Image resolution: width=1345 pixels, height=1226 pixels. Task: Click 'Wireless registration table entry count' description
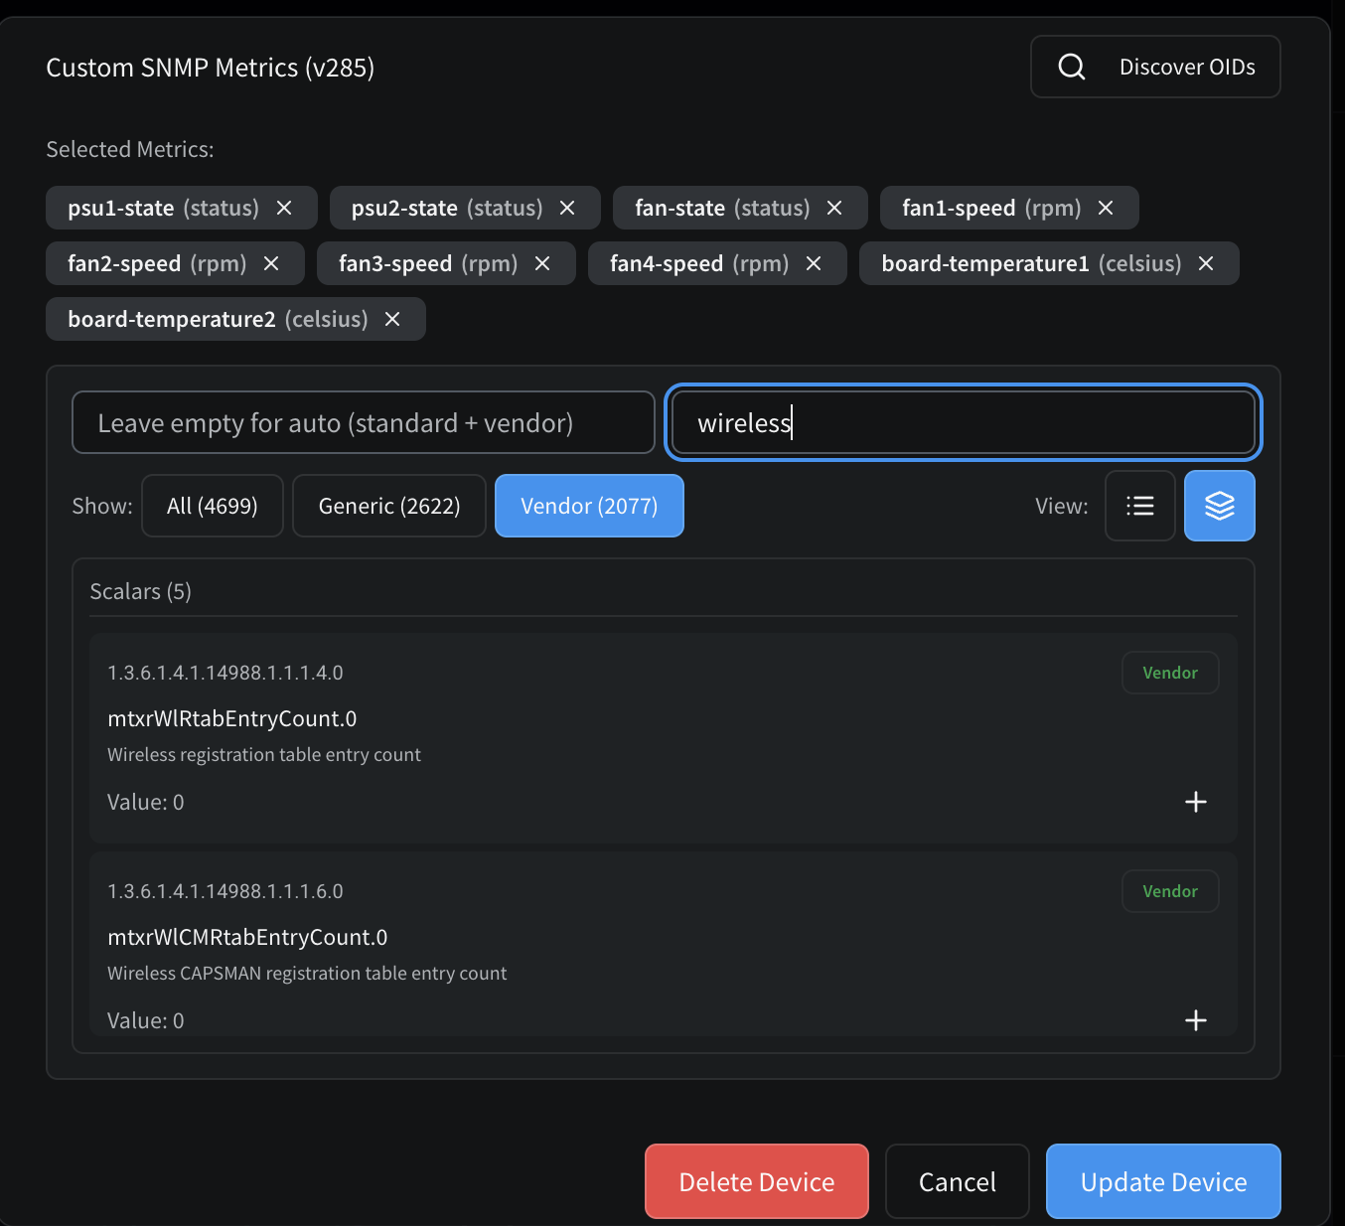[x=264, y=754]
